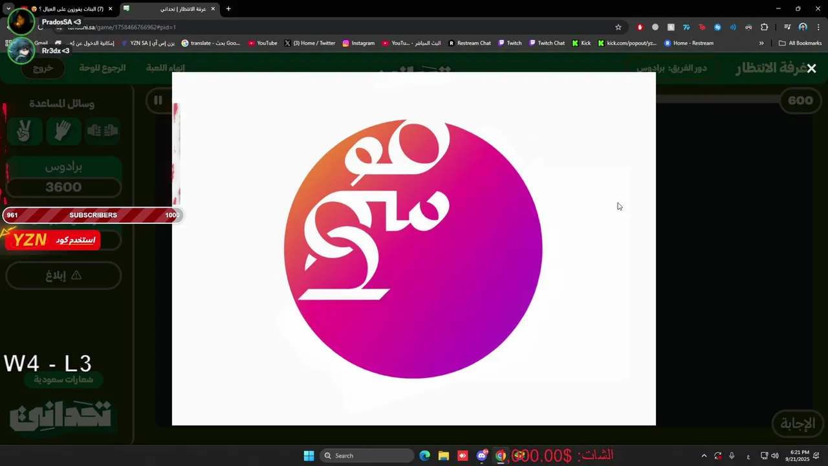
Task: Open a new browser tab
Action: point(228,9)
